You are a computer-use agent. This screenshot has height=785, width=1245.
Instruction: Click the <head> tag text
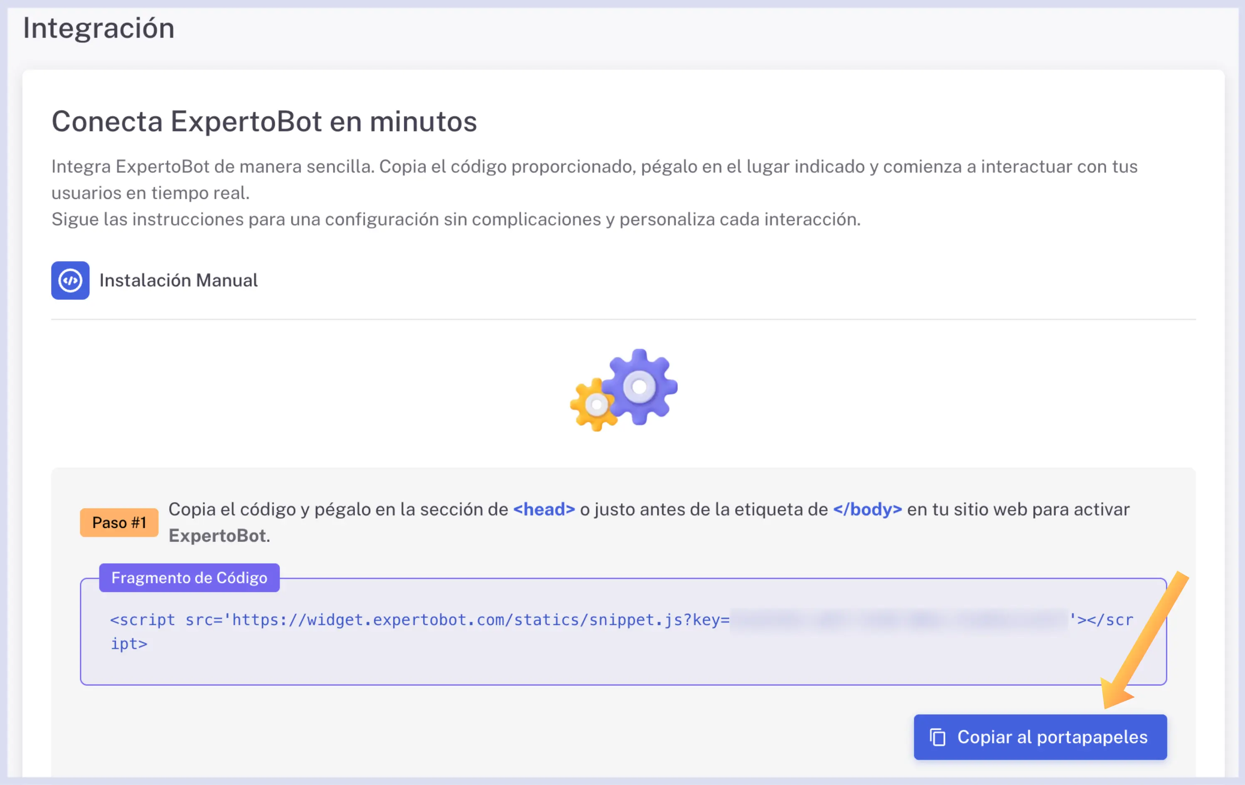pos(544,509)
